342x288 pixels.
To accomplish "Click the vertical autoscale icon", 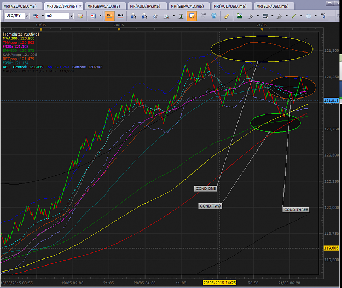I will pos(181,16).
